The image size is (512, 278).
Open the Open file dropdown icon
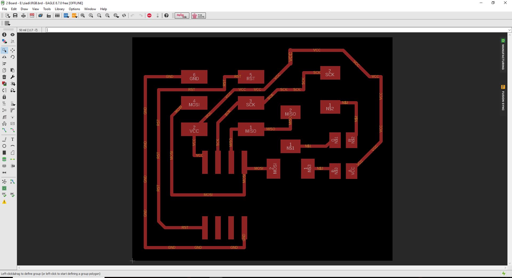click(7, 16)
